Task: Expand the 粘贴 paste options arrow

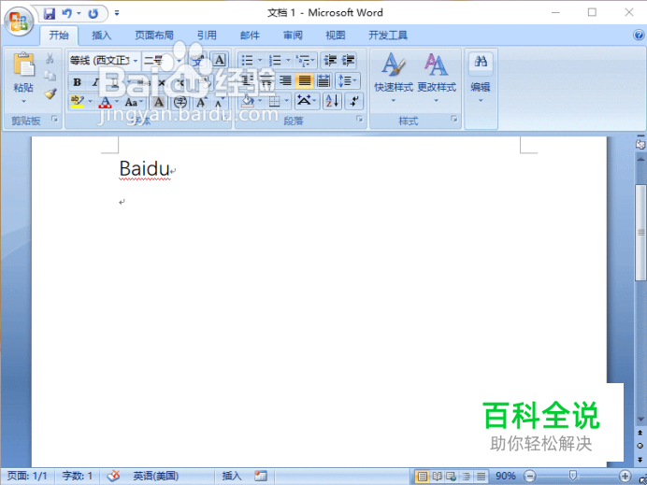Action: coord(23,102)
